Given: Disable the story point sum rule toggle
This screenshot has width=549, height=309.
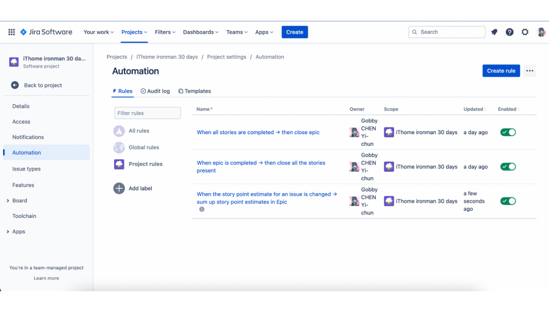Looking at the screenshot, I should pyautogui.click(x=508, y=201).
